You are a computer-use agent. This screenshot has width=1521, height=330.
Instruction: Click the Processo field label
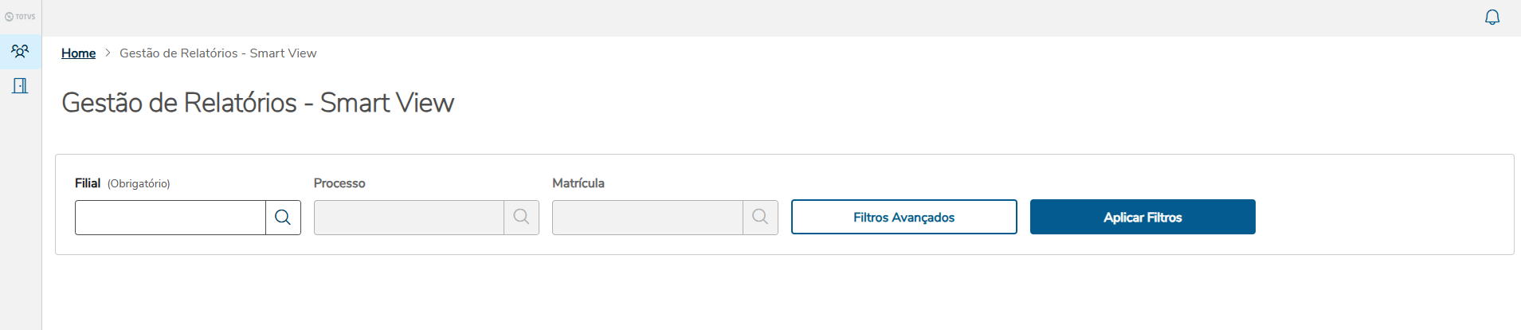339,183
